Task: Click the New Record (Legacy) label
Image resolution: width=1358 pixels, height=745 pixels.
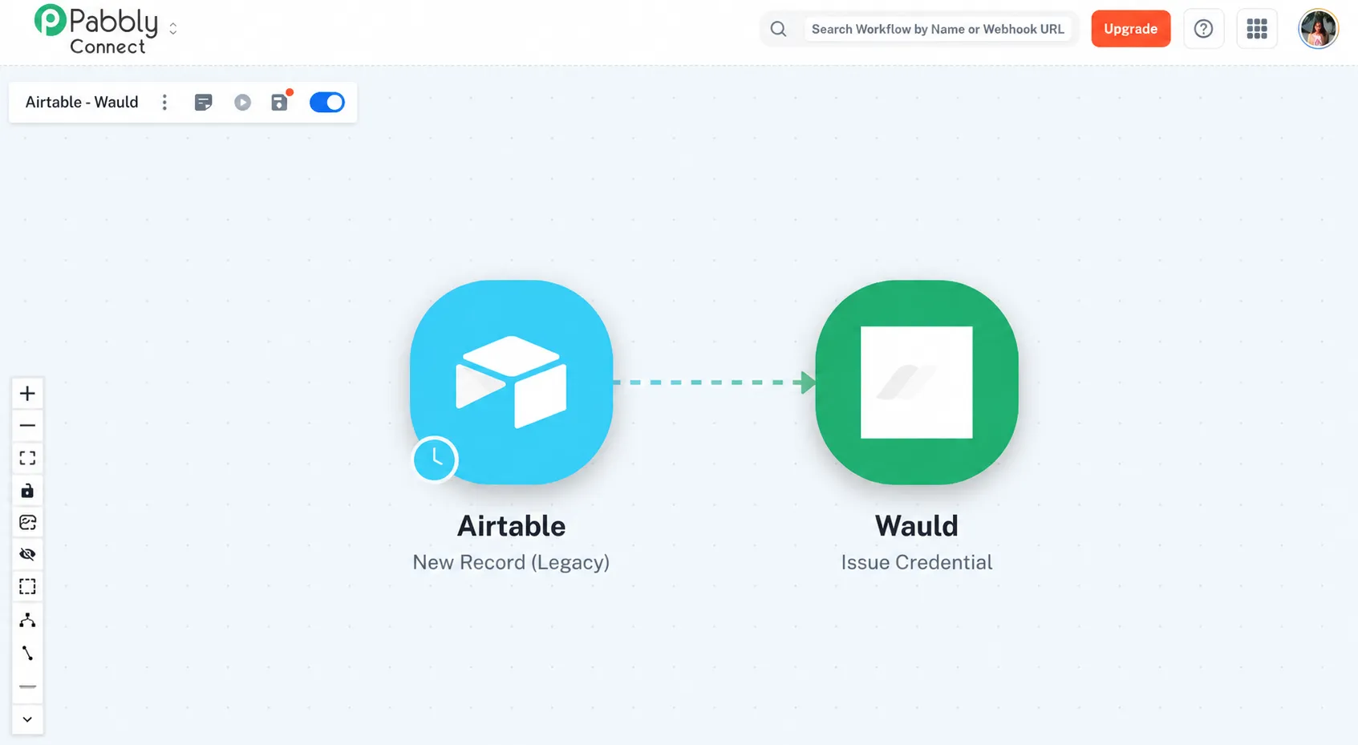Action: tap(511, 563)
